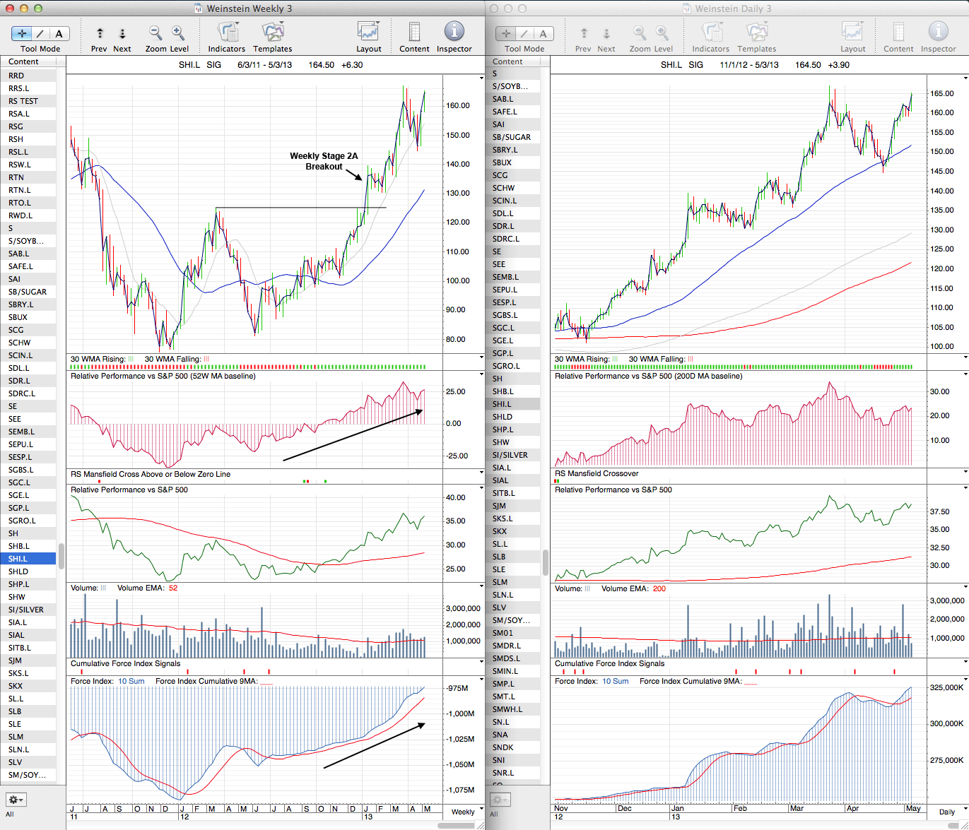Open Indicators in the Weekly window toolbar
Viewport: 969px width, 830px height.
pyautogui.click(x=227, y=33)
